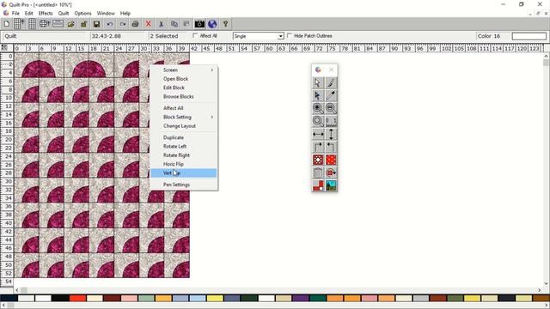Choose Edit Block from context menu
The image size is (550, 309).
[183, 88]
